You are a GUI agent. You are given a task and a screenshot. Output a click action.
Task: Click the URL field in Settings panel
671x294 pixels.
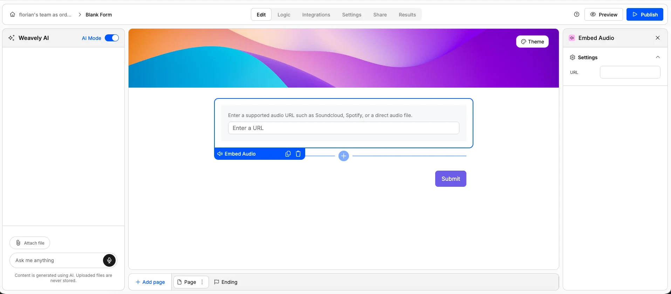point(630,72)
